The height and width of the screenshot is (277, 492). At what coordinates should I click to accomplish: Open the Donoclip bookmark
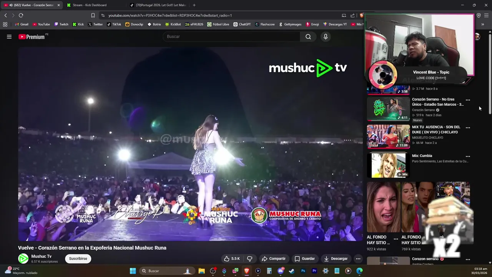(x=134, y=24)
